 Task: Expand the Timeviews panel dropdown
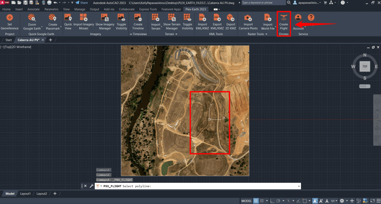[138, 34]
